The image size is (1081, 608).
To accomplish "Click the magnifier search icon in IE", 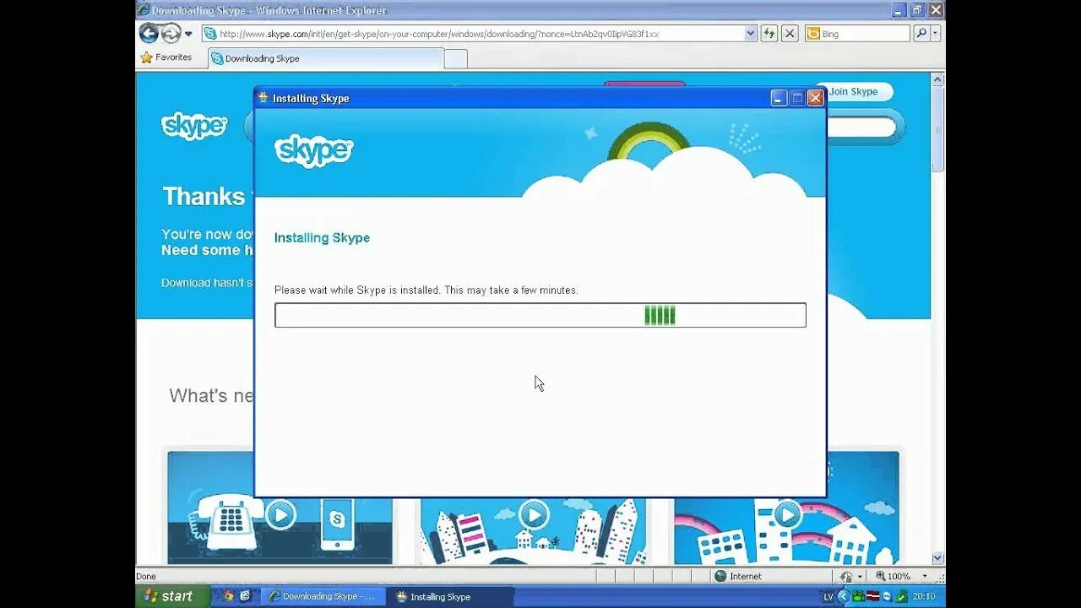I will [921, 34].
